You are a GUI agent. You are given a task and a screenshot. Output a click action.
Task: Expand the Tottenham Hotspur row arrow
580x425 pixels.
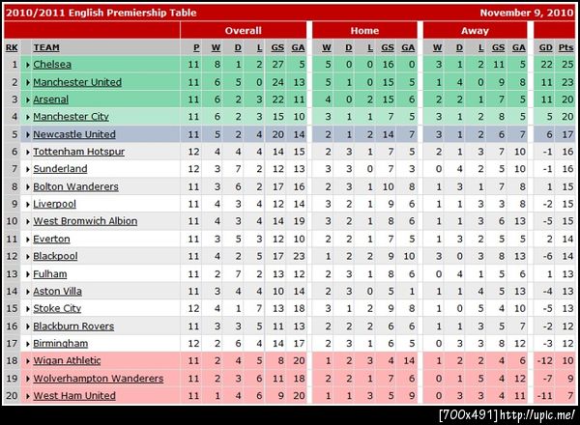29,153
